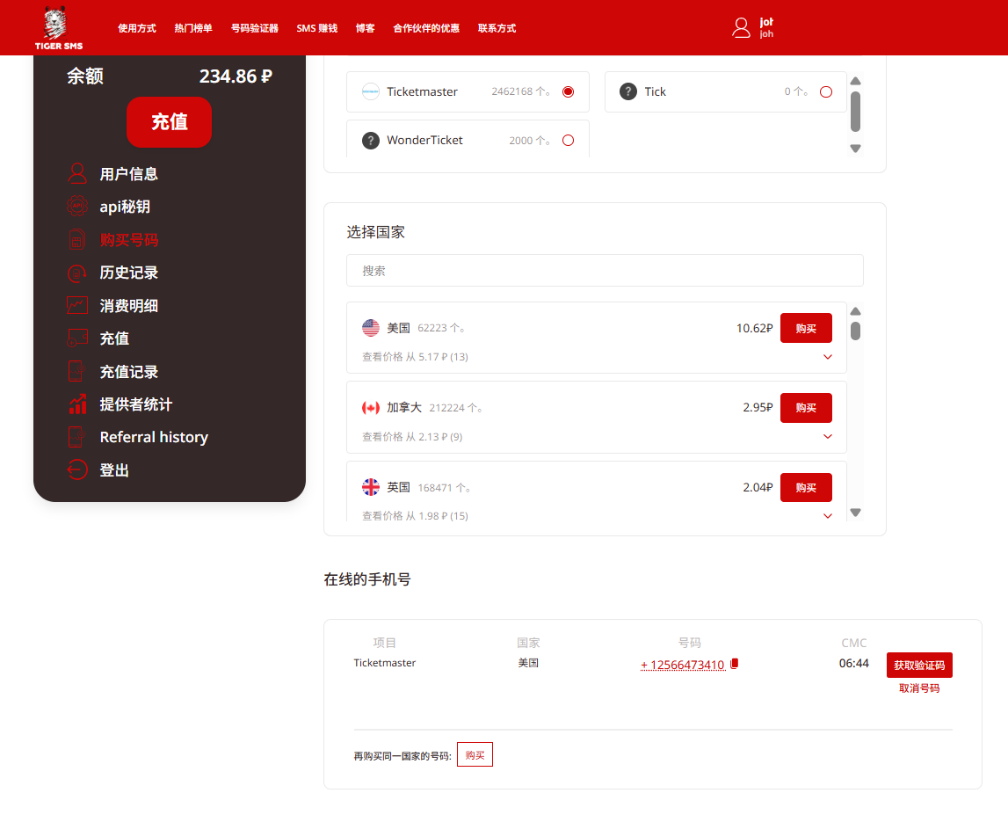Open 号码验证器 in the top navigation
This screenshot has height=815, width=1008.
(x=255, y=28)
